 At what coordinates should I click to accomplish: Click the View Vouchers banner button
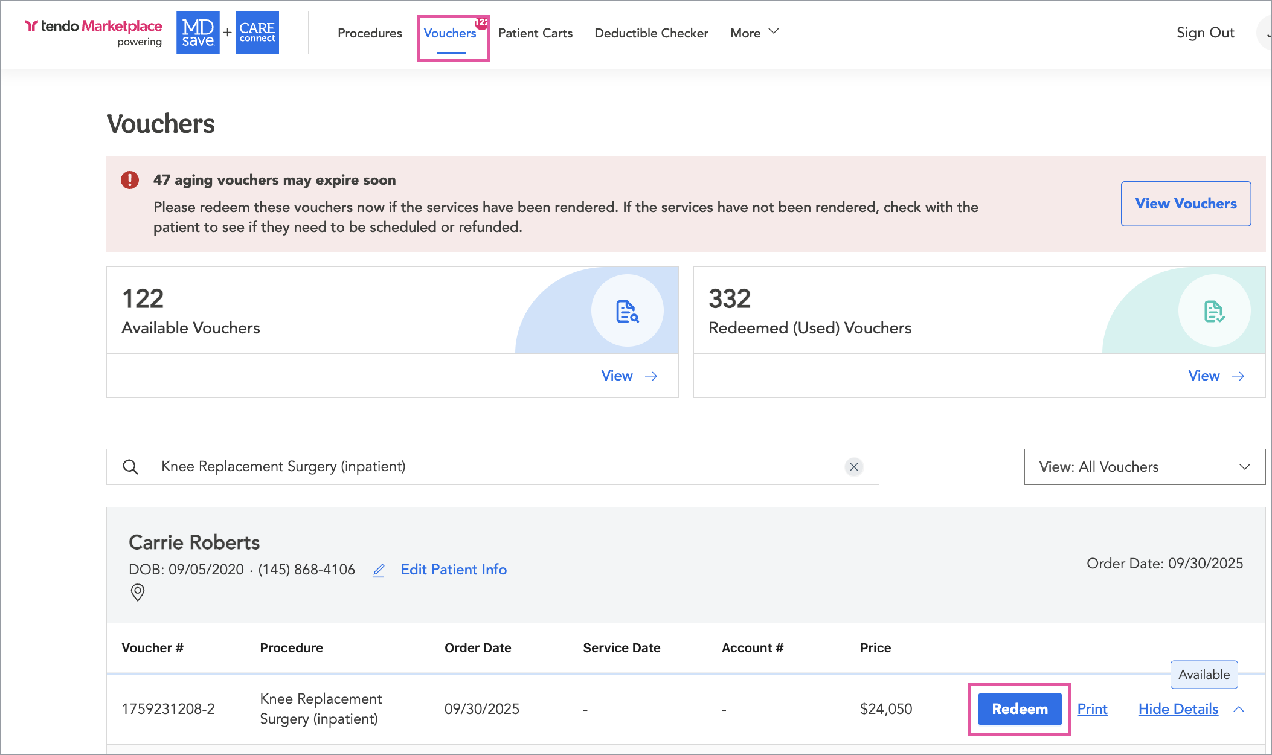[1186, 204]
